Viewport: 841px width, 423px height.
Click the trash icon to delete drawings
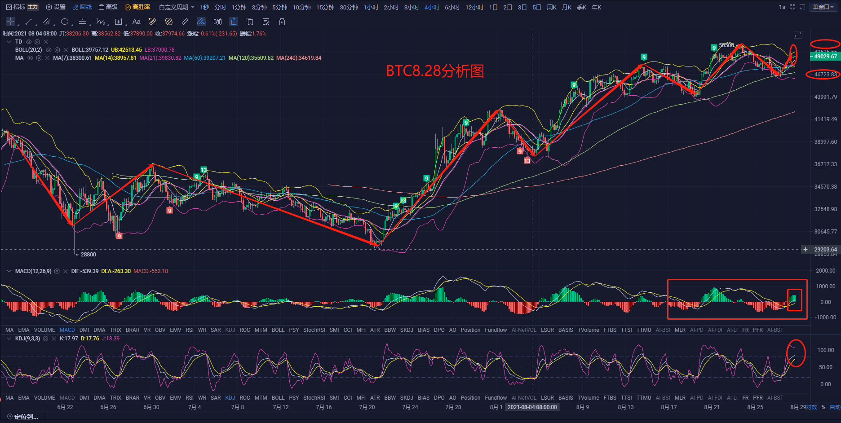click(x=282, y=22)
